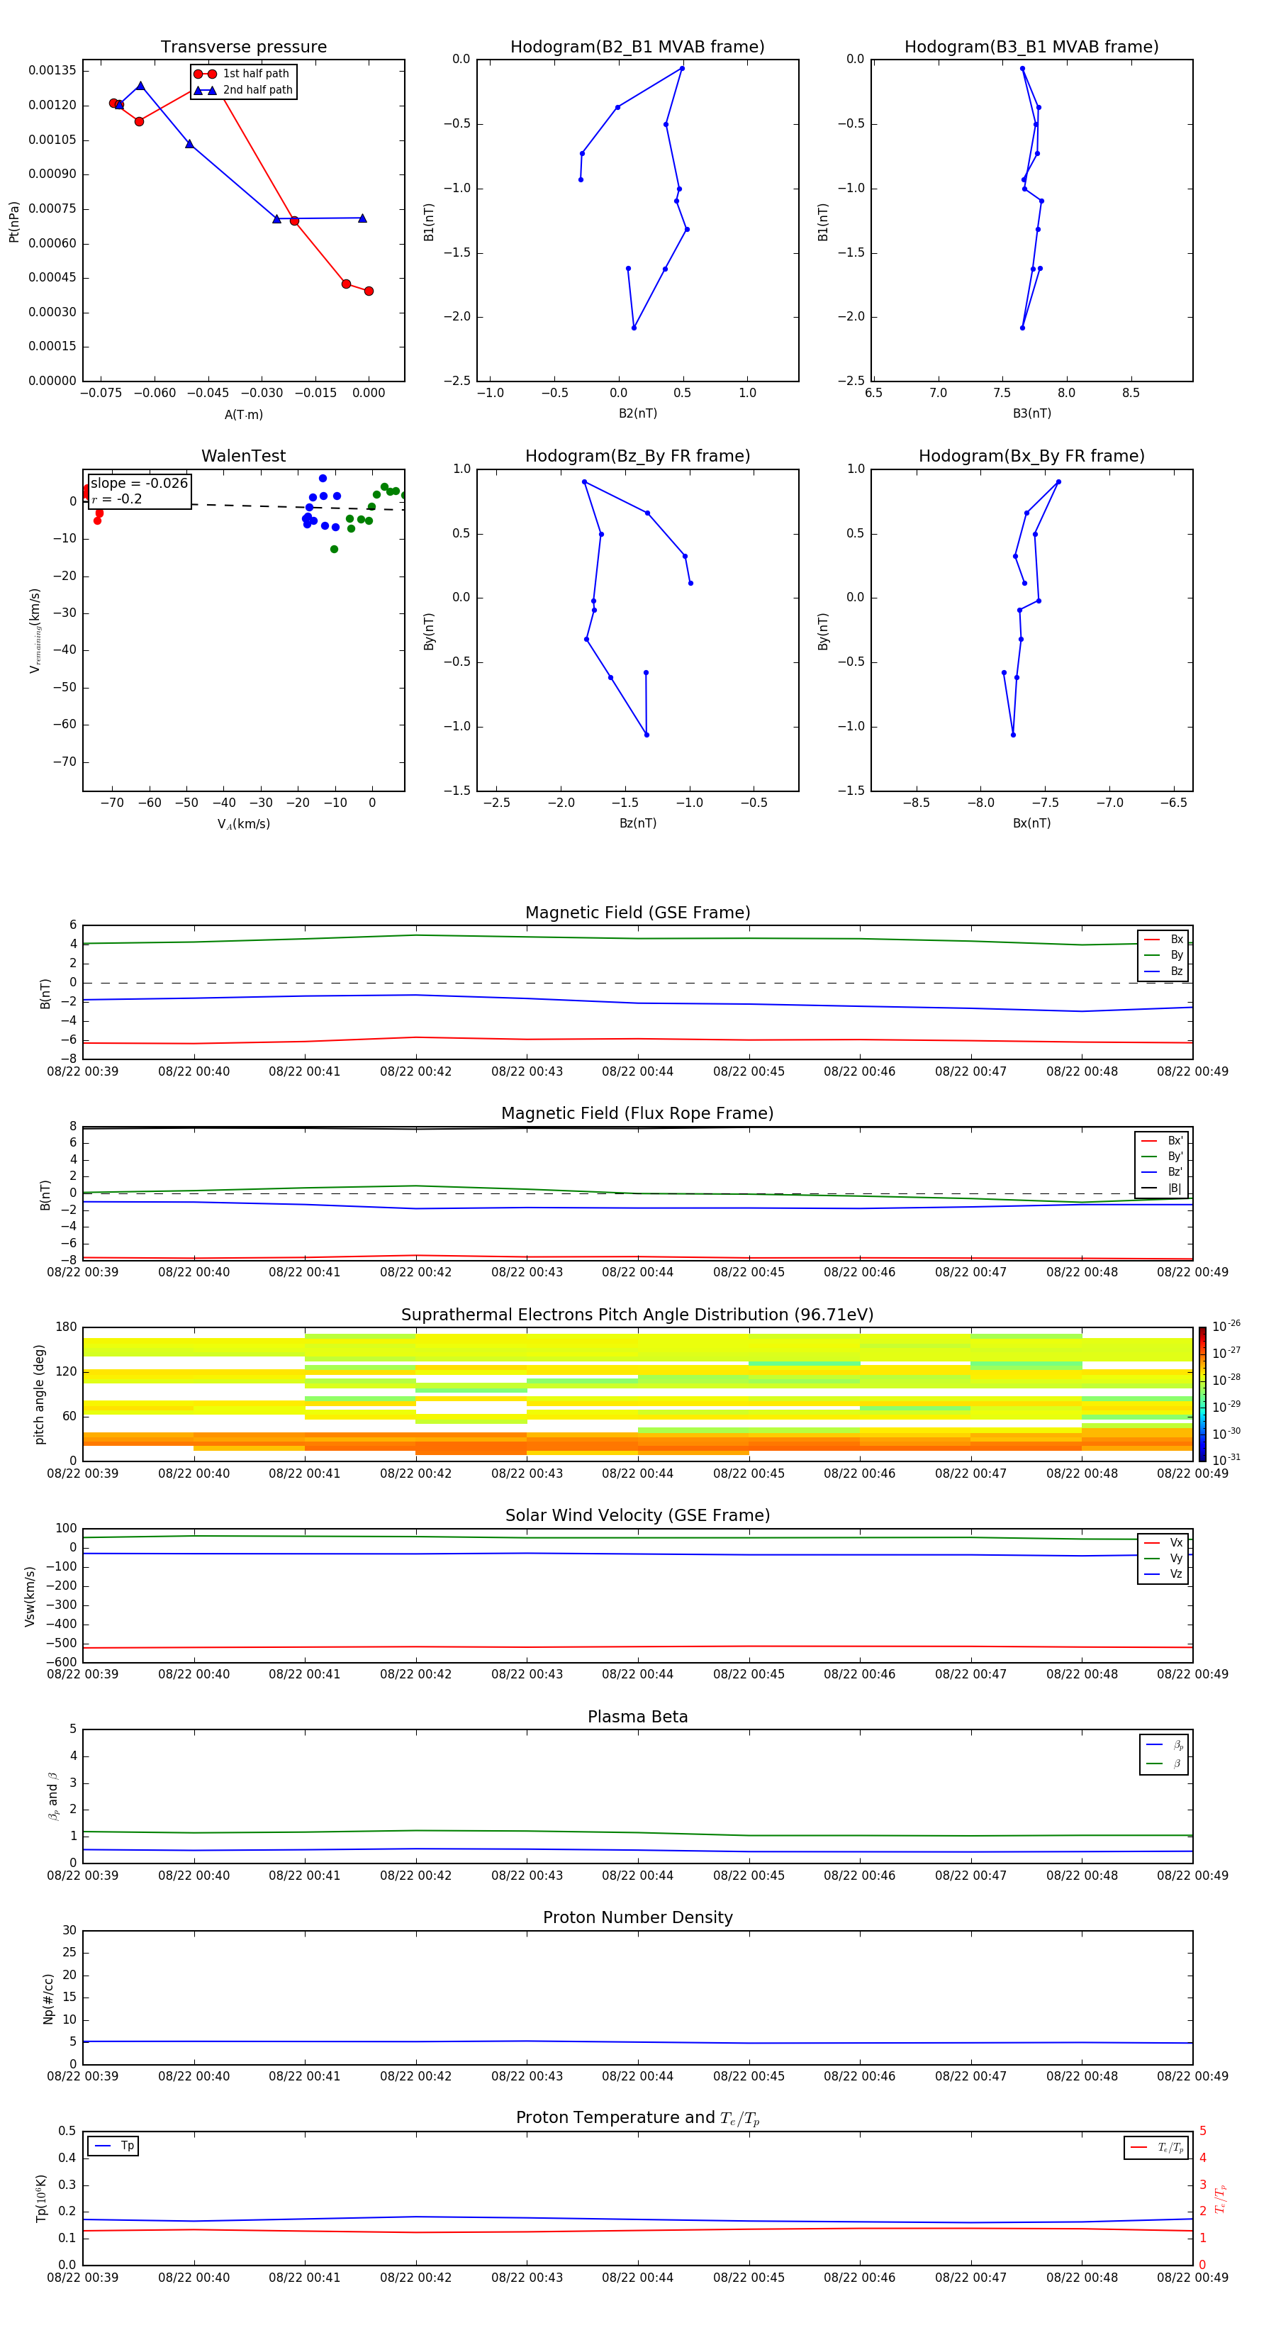
Task: Click 'Solar Wind Velocity (GSE Frame)' title
Action: point(637,1515)
